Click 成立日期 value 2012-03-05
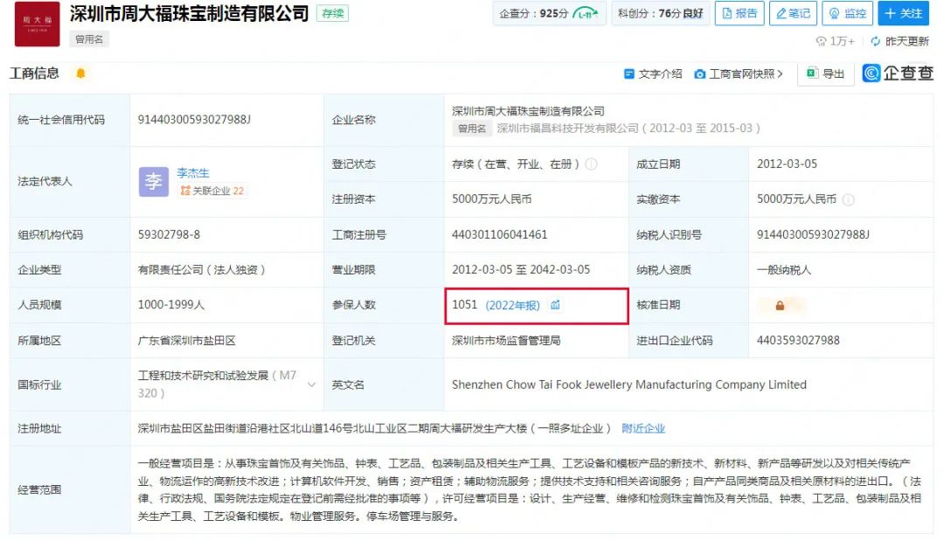Viewport: 944px width, 541px height. (787, 163)
